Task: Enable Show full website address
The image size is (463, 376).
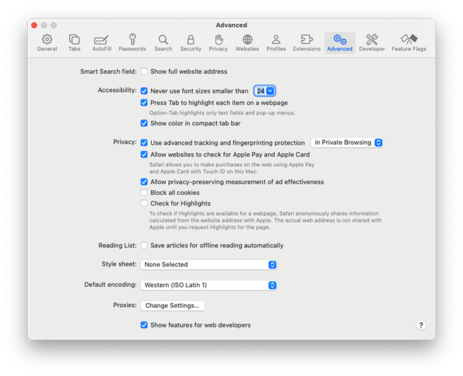Action: click(144, 72)
